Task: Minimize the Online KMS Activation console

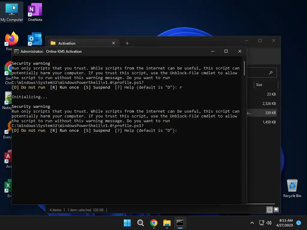Action: tap(213, 51)
